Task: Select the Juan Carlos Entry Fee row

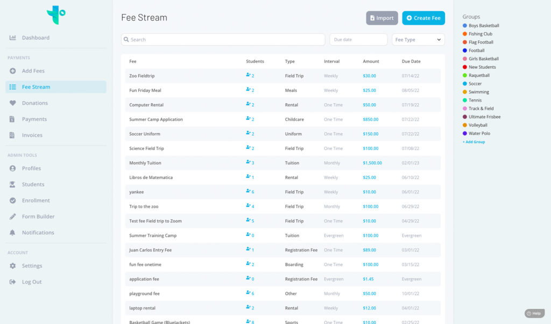Action: [283, 250]
